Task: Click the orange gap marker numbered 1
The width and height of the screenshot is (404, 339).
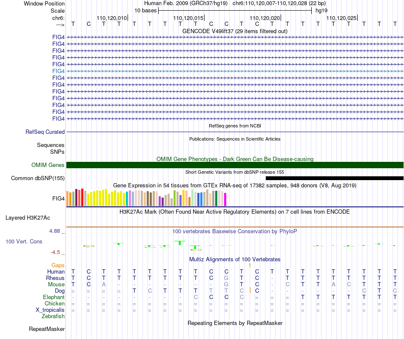Action: 250,265
